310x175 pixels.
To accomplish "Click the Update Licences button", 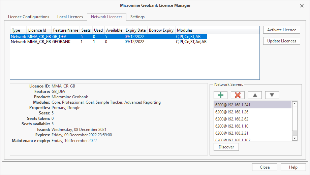I will tap(282, 41).
